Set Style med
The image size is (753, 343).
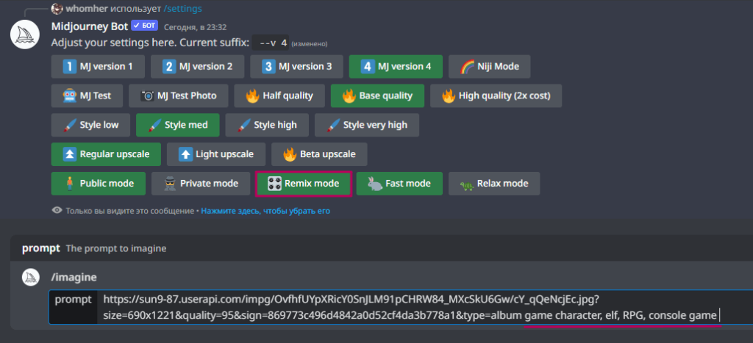click(x=178, y=125)
